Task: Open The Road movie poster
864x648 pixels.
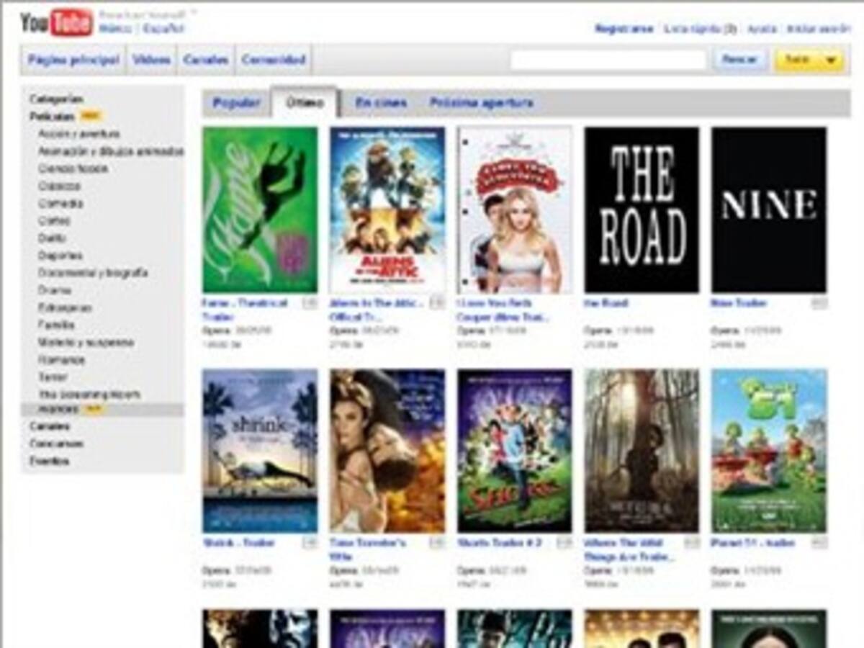Action: [642, 210]
